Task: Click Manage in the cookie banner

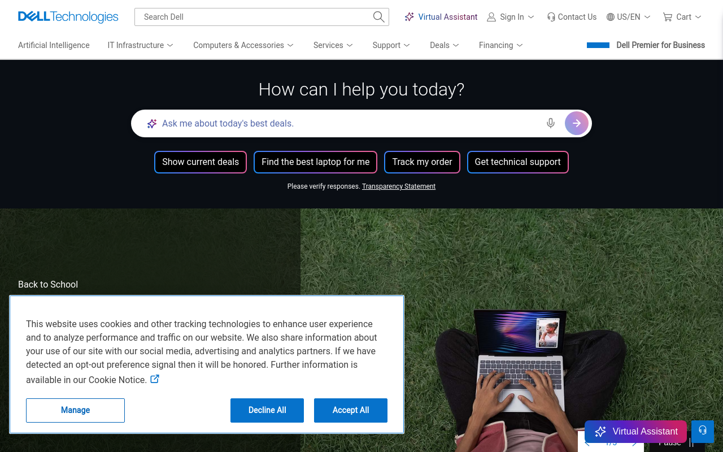Action: 75,410
